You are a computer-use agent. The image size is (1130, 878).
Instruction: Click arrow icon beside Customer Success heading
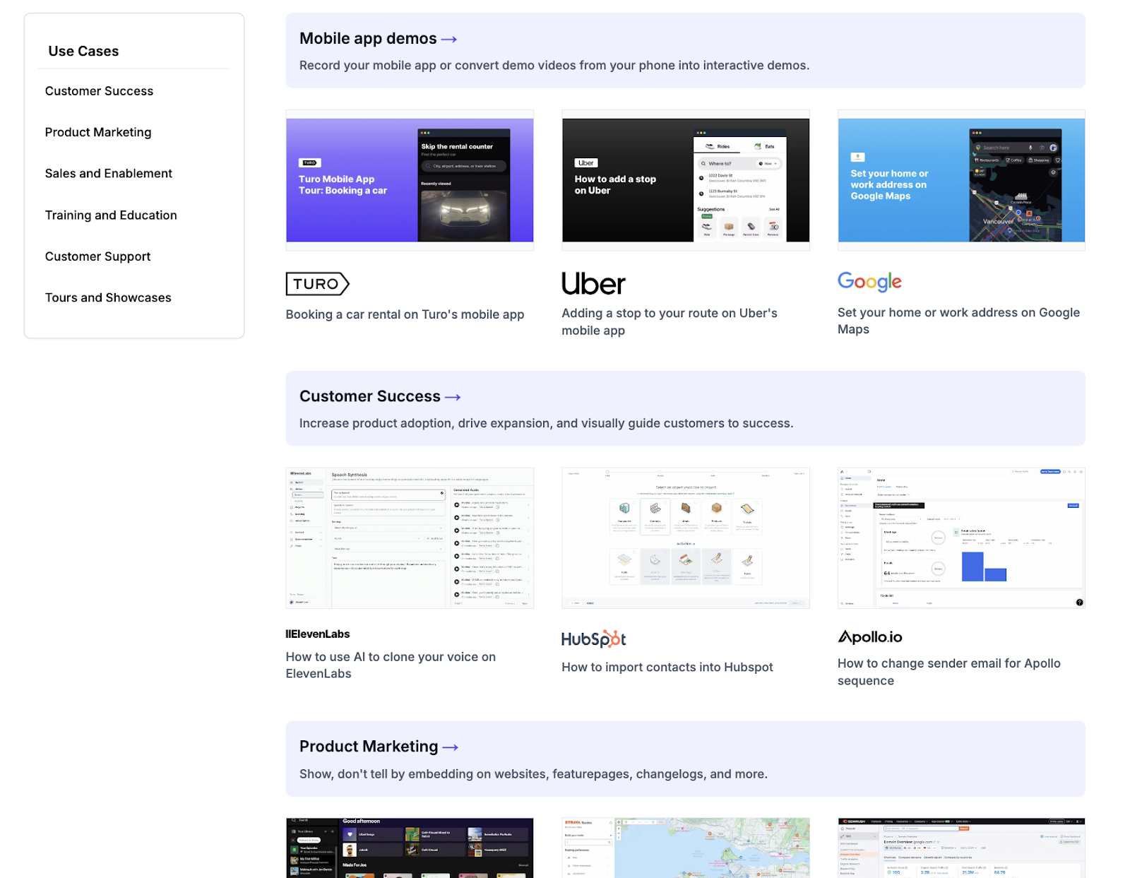pyautogui.click(x=453, y=397)
